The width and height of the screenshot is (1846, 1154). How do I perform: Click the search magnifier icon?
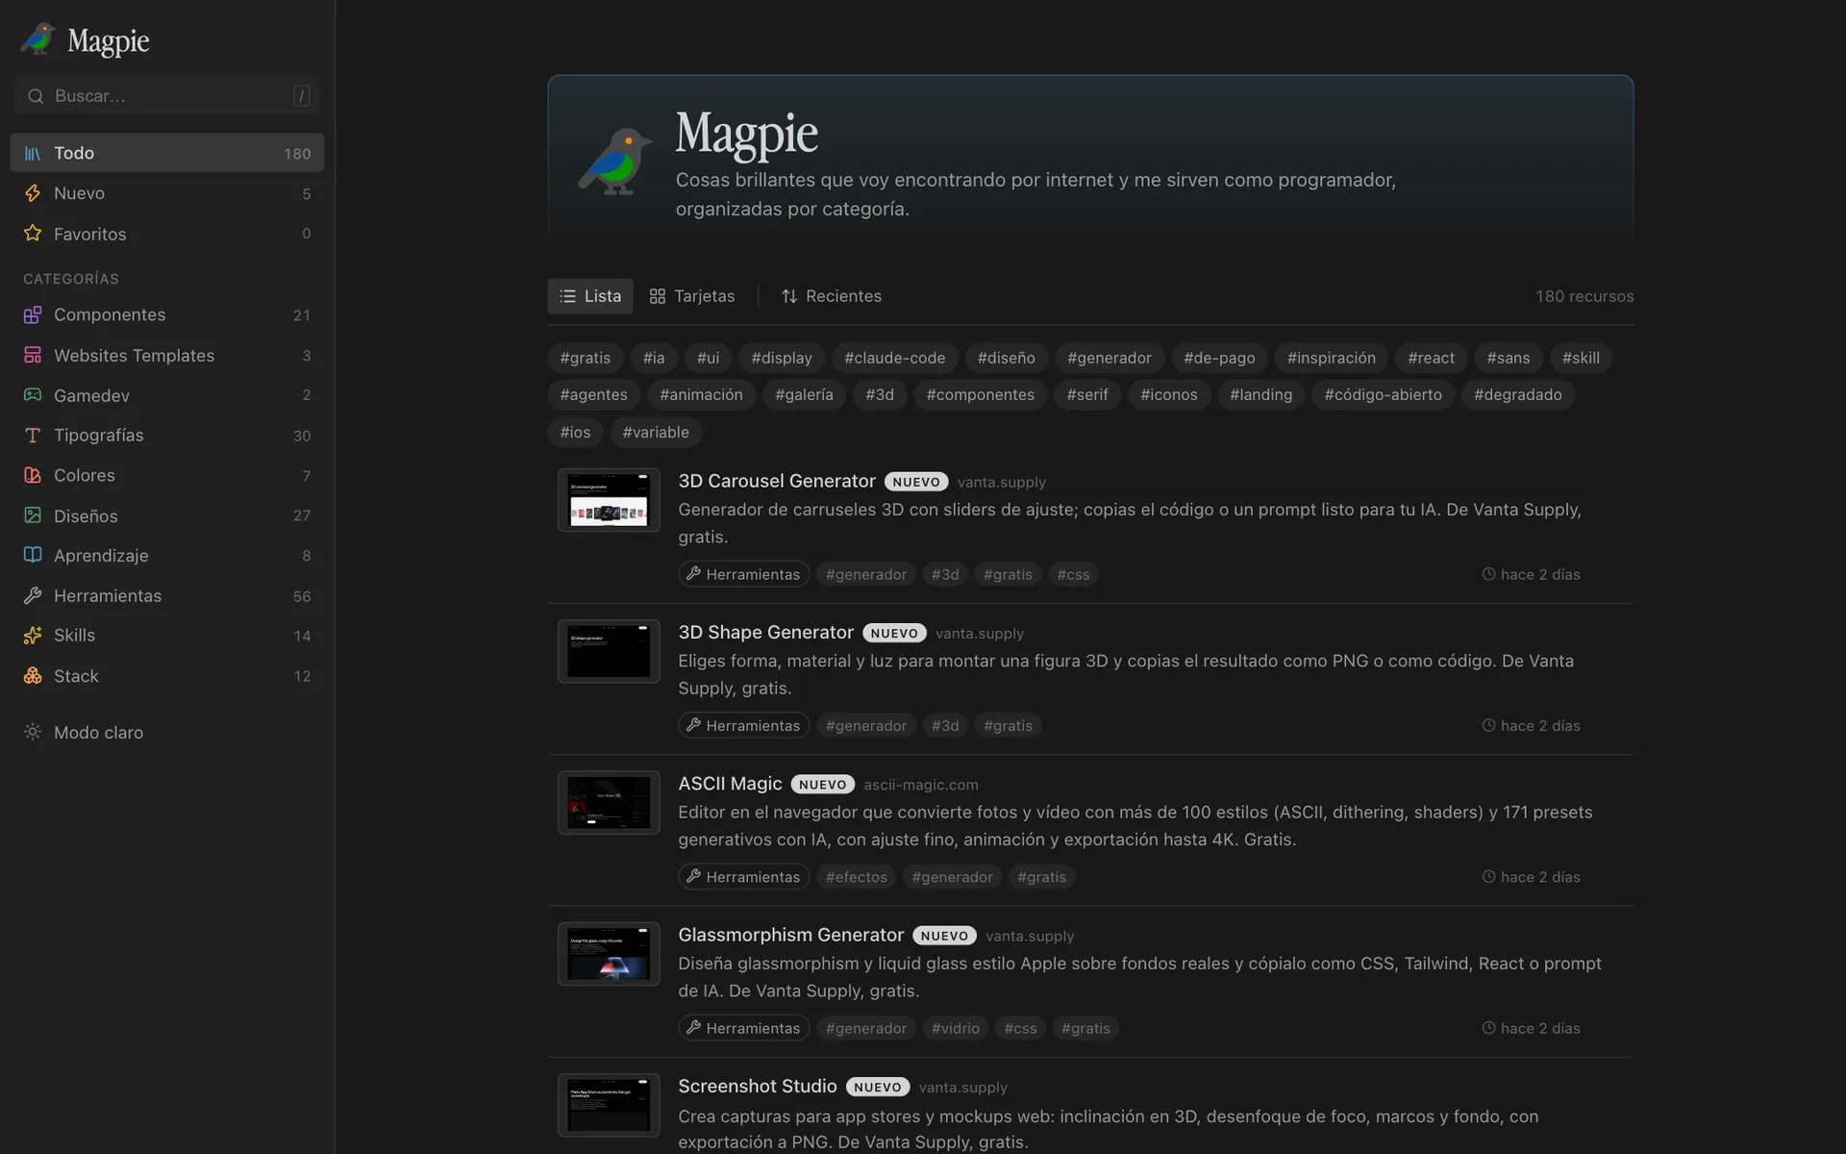36,96
